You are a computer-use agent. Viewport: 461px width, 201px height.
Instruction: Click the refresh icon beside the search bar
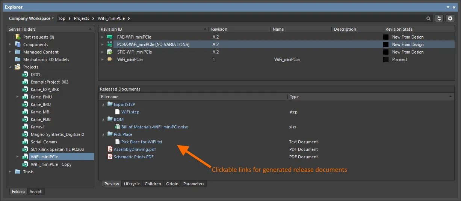(439, 18)
